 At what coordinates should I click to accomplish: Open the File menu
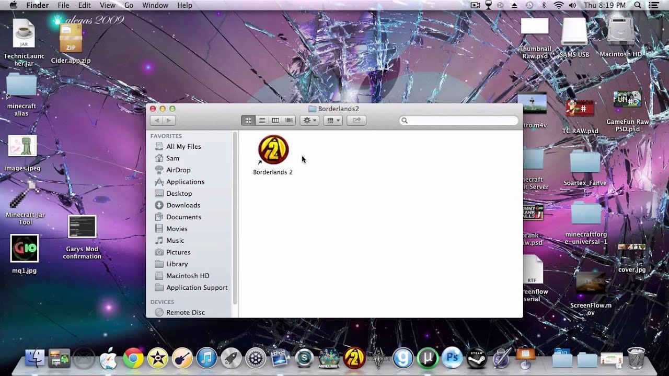[63, 5]
